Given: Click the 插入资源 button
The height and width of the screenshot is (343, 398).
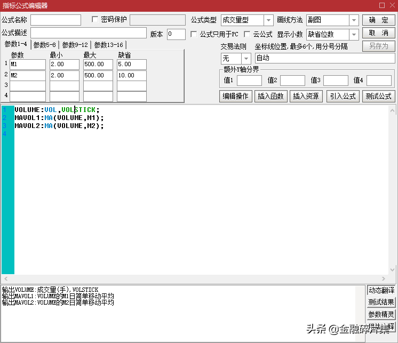Looking at the screenshot, I should click(x=306, y=96).
